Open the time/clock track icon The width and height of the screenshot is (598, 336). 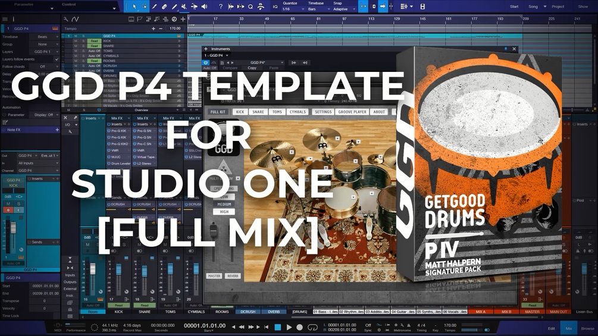click(x=174, y=19)
